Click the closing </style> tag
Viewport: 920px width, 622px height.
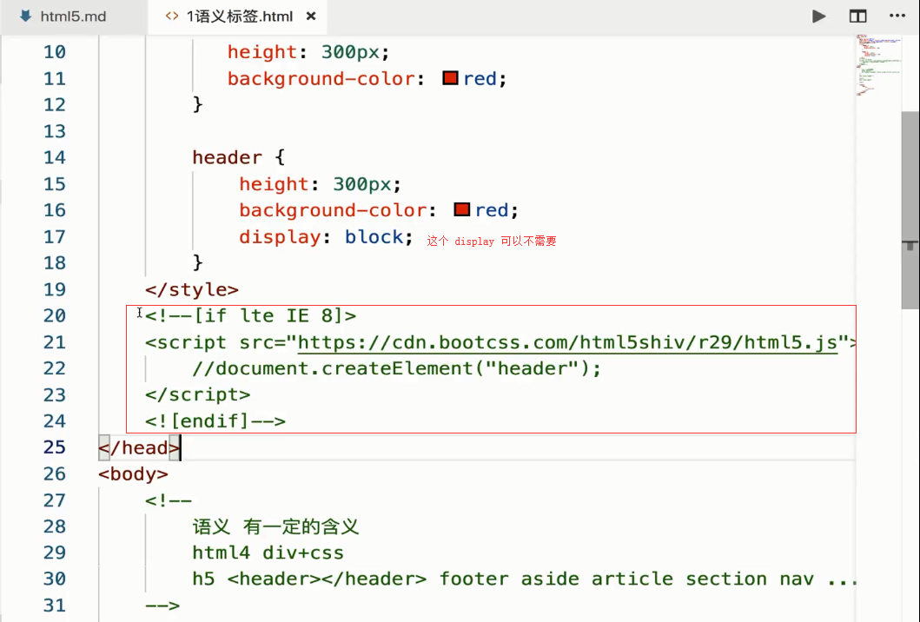(x=192, y=289)
